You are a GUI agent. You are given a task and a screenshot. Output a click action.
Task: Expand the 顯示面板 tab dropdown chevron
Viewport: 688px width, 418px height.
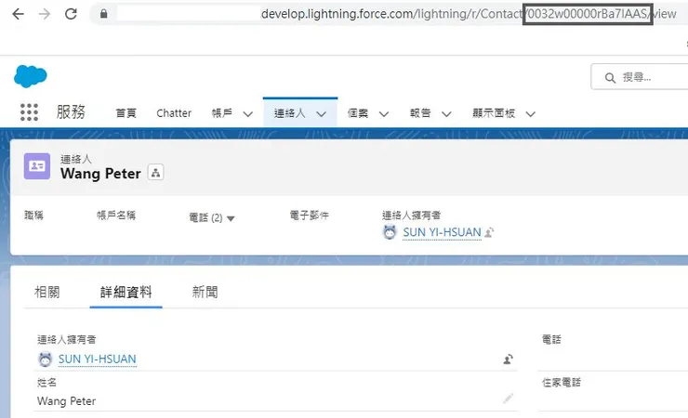click(x=531, y=114)
